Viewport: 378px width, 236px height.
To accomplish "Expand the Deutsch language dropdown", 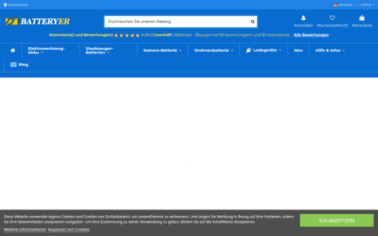I will click(x=345, y=5).
